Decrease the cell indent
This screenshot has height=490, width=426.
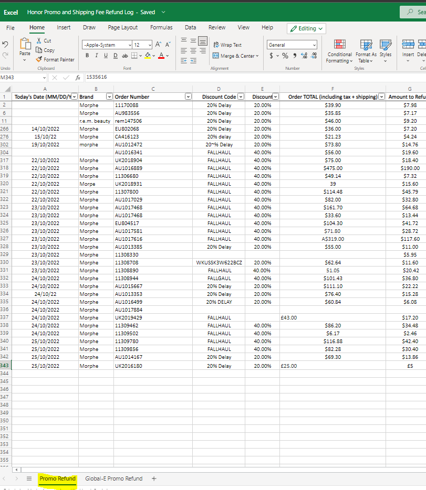coord(184,60)
